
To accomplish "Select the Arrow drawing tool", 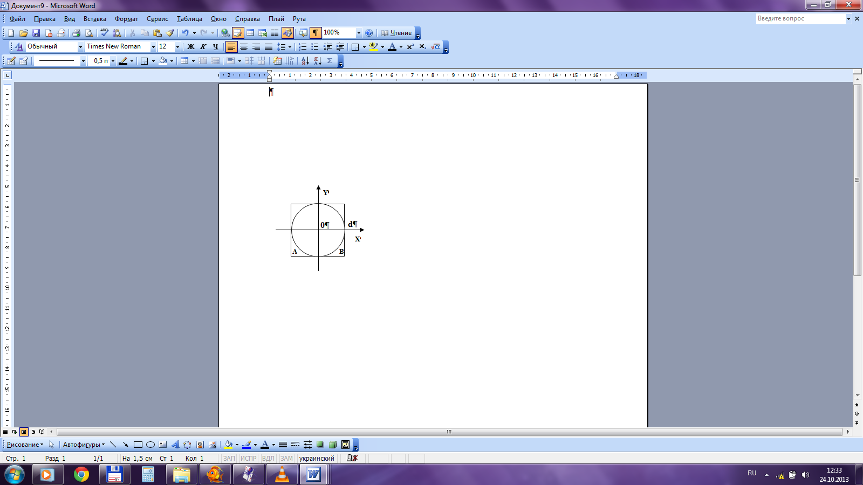I will pyautogui.click(x=125, y=445).
